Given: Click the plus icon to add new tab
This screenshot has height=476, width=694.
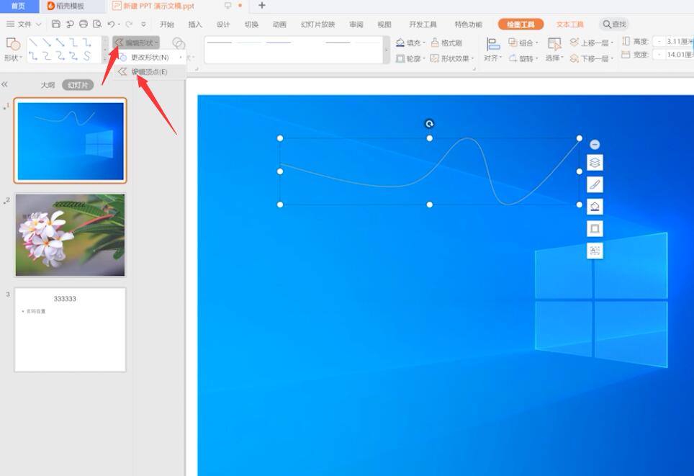Looking at the screenshot, I should 262,5.
